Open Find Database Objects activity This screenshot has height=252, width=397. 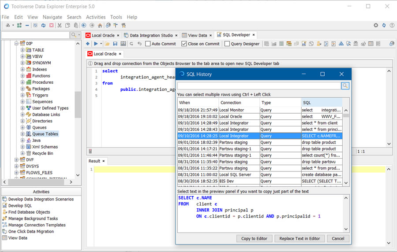point(29,212)
